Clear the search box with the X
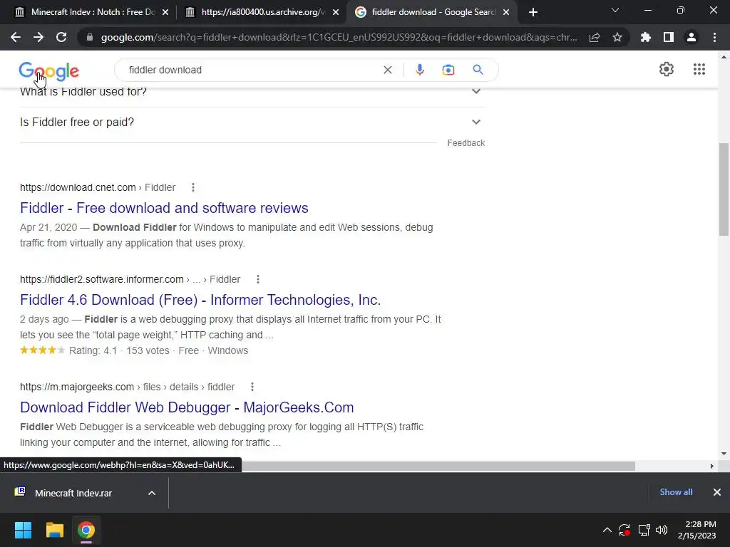The image size is (730, 547). pos(387,70)
